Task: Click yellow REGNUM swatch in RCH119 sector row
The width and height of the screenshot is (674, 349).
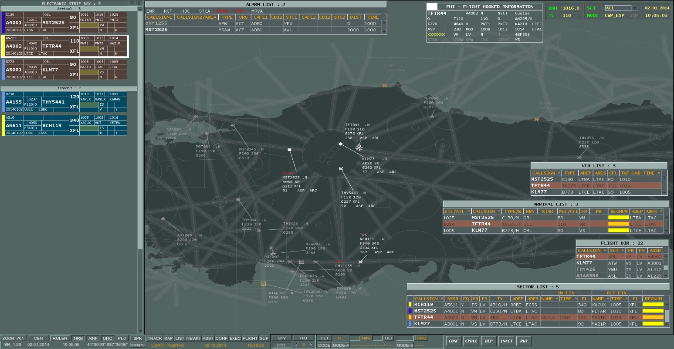Action: pos(653,305)
